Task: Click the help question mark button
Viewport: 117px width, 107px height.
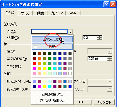Action: [106, 4]
